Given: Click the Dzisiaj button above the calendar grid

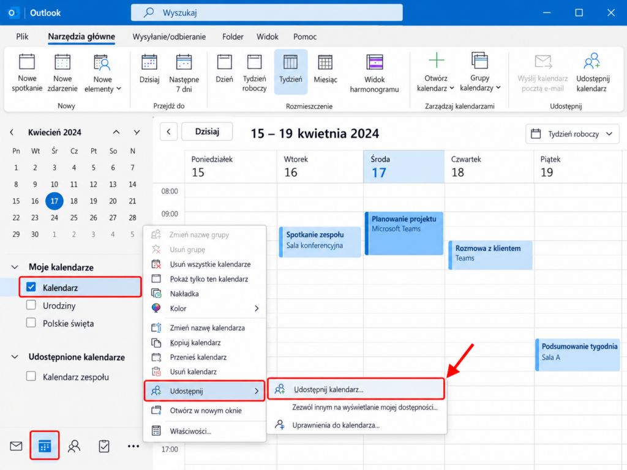Looking at the screenshot, I should 207,132.
